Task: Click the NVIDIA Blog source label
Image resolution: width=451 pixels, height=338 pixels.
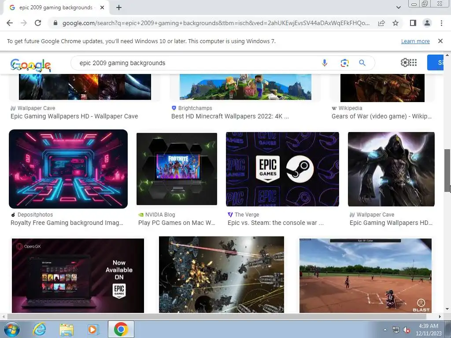Action: click(160, 215)
